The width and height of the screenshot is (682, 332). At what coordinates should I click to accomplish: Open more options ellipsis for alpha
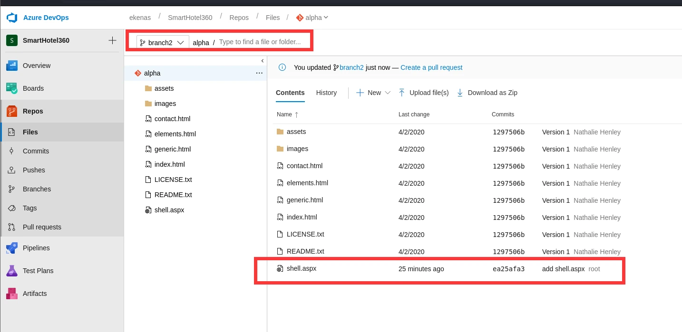coord(259,73)
